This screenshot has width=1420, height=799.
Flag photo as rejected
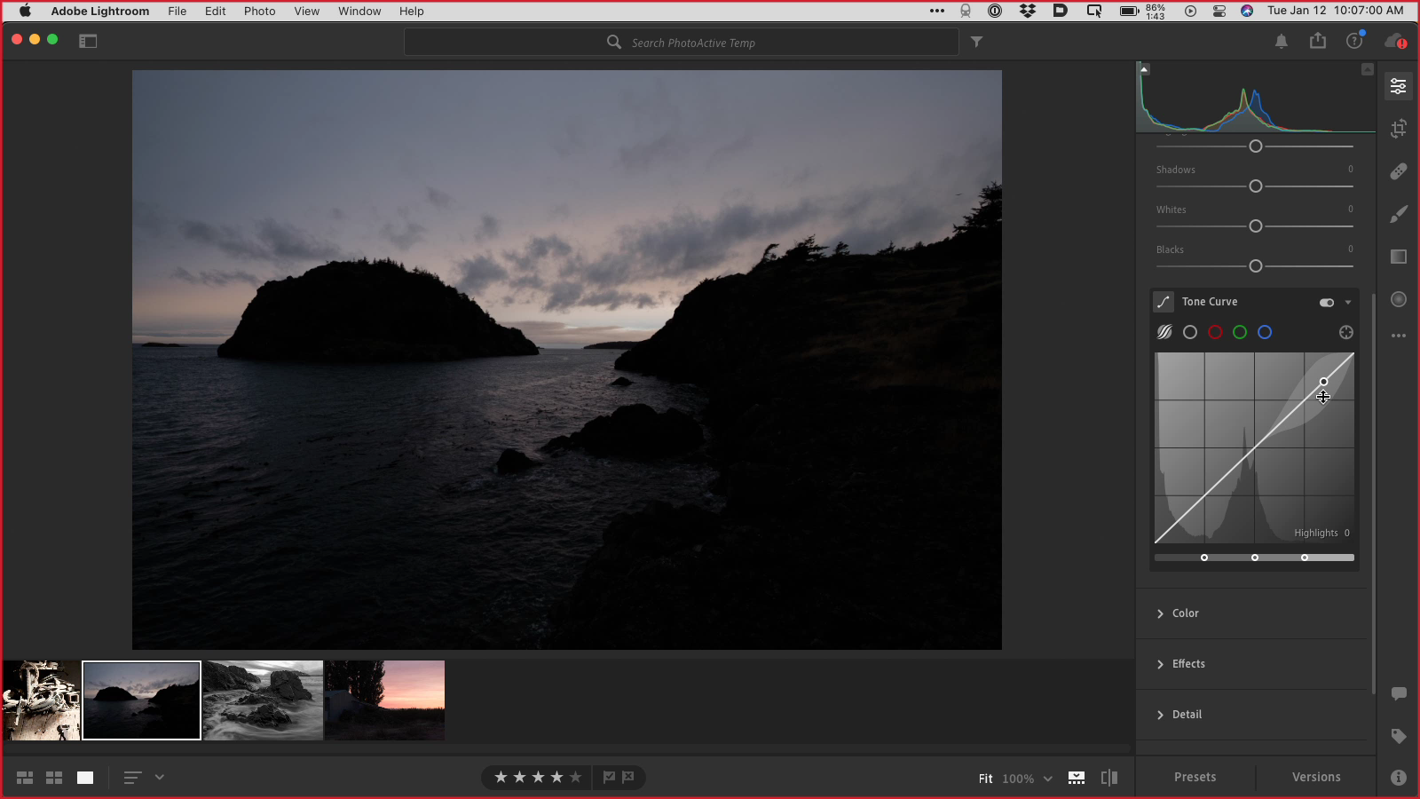click(628, 777)
